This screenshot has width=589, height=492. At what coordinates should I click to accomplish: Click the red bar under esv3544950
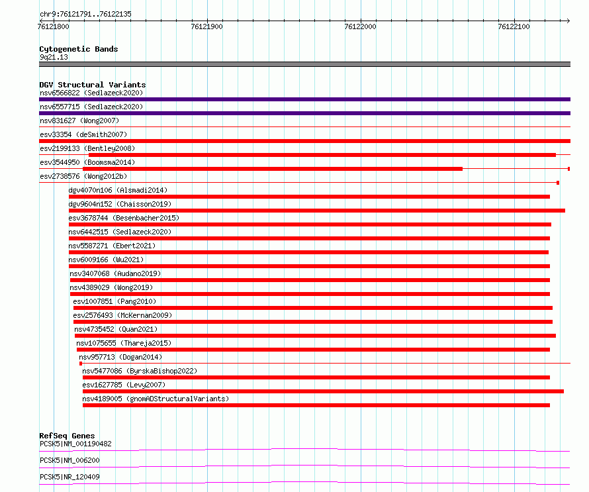(273, 169)
